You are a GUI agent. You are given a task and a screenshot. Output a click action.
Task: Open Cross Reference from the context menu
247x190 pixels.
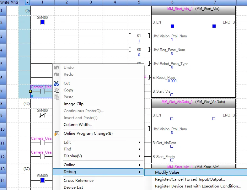(x=78, y=181)
